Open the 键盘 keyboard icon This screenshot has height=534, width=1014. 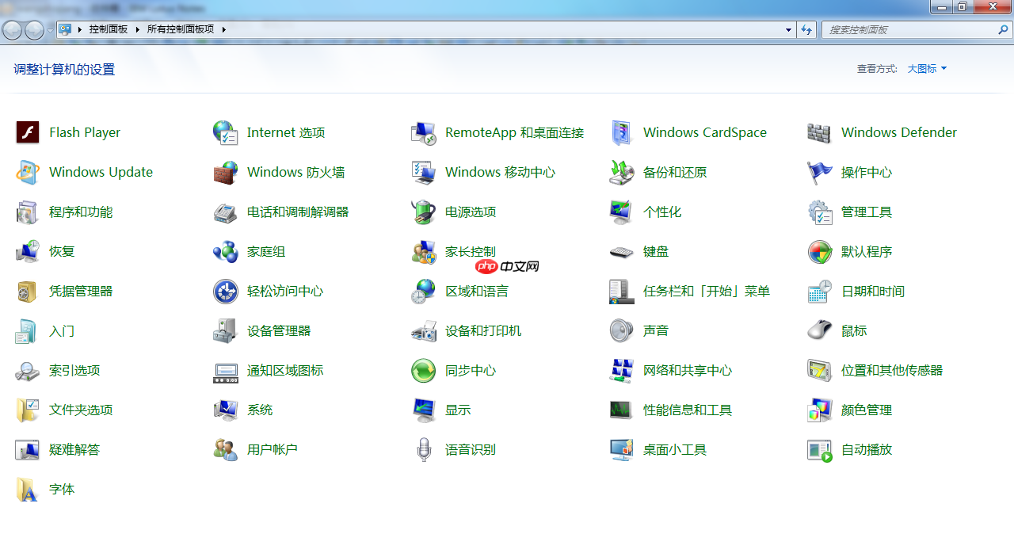pyautogui.click(x=622, y=251)
